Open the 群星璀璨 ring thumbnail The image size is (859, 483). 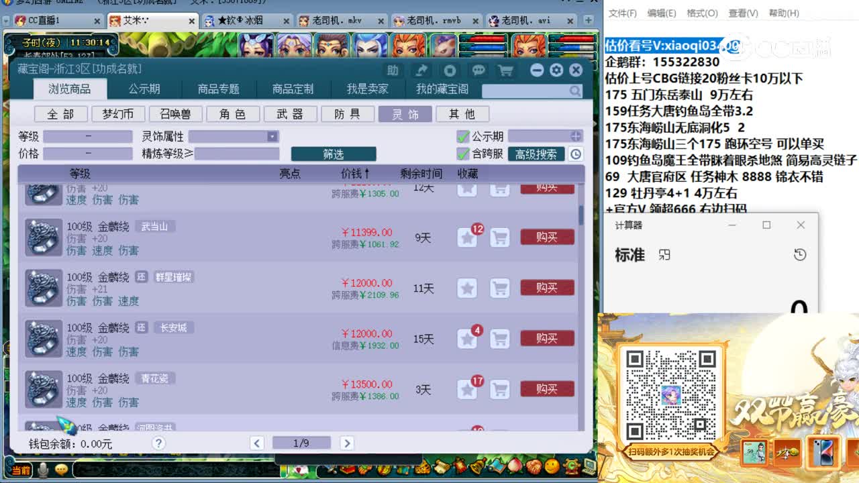click(x=44, y=288)
